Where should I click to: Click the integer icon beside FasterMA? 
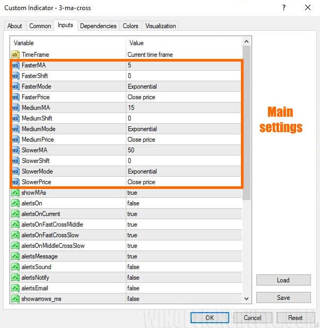(16, 65)
